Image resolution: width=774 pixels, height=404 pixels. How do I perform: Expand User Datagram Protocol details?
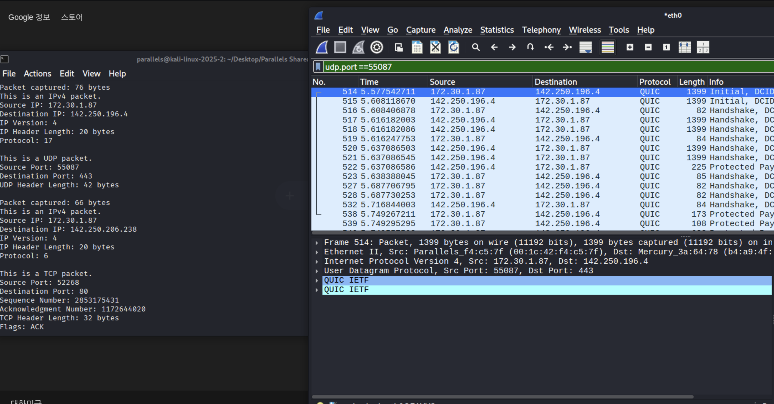click(317, 271)
